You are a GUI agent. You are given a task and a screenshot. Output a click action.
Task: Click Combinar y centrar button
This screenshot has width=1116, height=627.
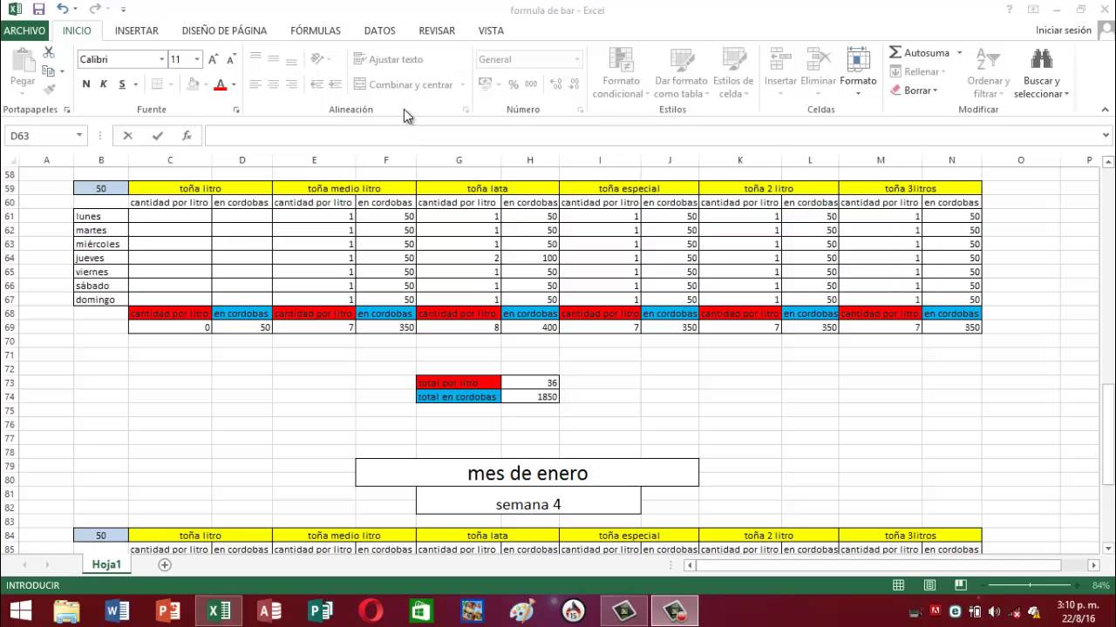tap(404, 84)
